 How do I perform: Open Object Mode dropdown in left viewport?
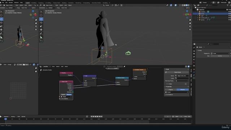point(9,5)
